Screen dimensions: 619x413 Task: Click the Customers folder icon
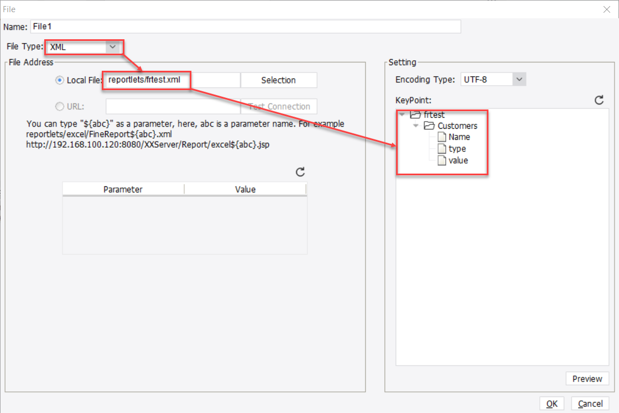(x=430, y=126)
